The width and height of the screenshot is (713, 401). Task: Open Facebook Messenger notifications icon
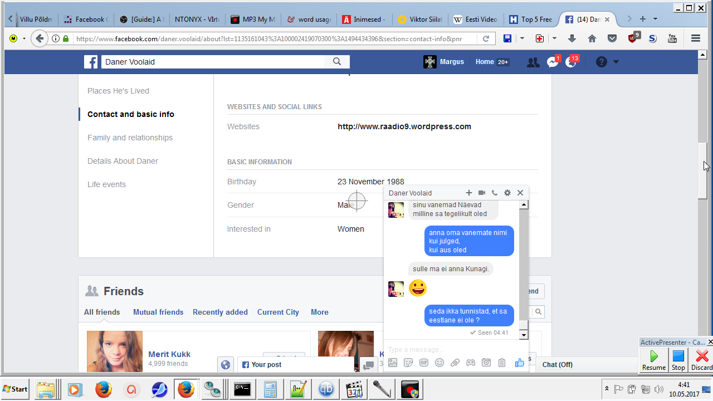(x=553, y=62)
